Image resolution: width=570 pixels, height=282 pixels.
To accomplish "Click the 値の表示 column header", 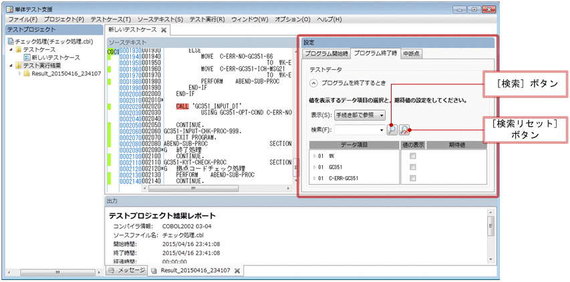I will coord(413,145).
